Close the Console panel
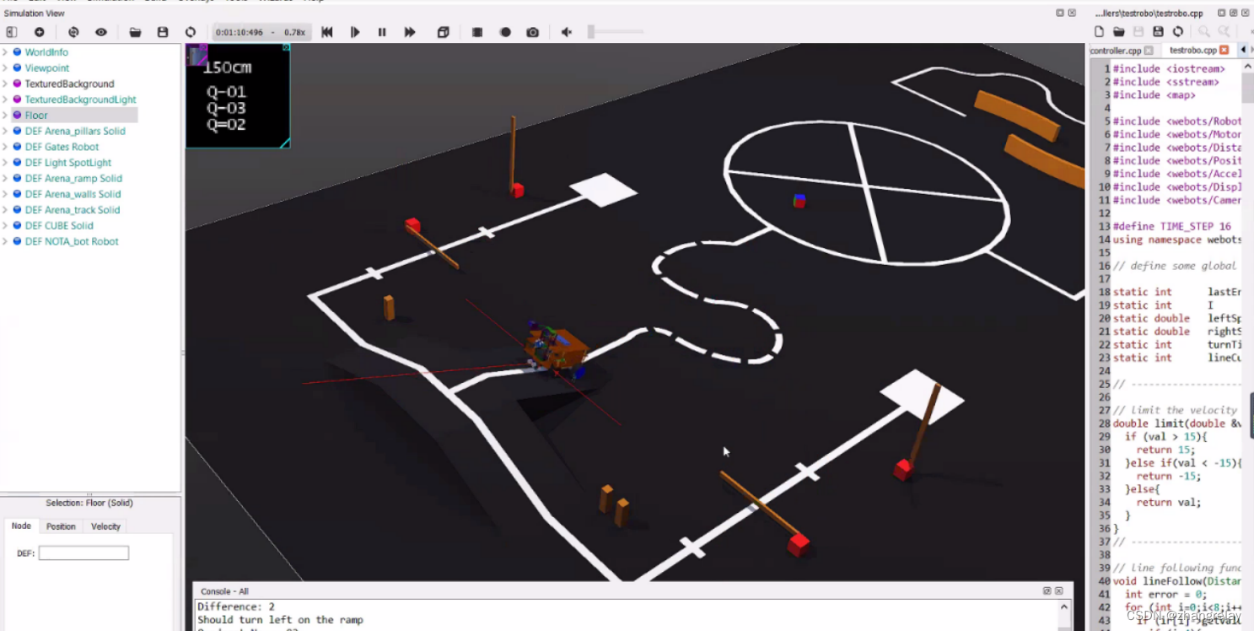This screenshot has width=1254, height=631. point(1059,591)
